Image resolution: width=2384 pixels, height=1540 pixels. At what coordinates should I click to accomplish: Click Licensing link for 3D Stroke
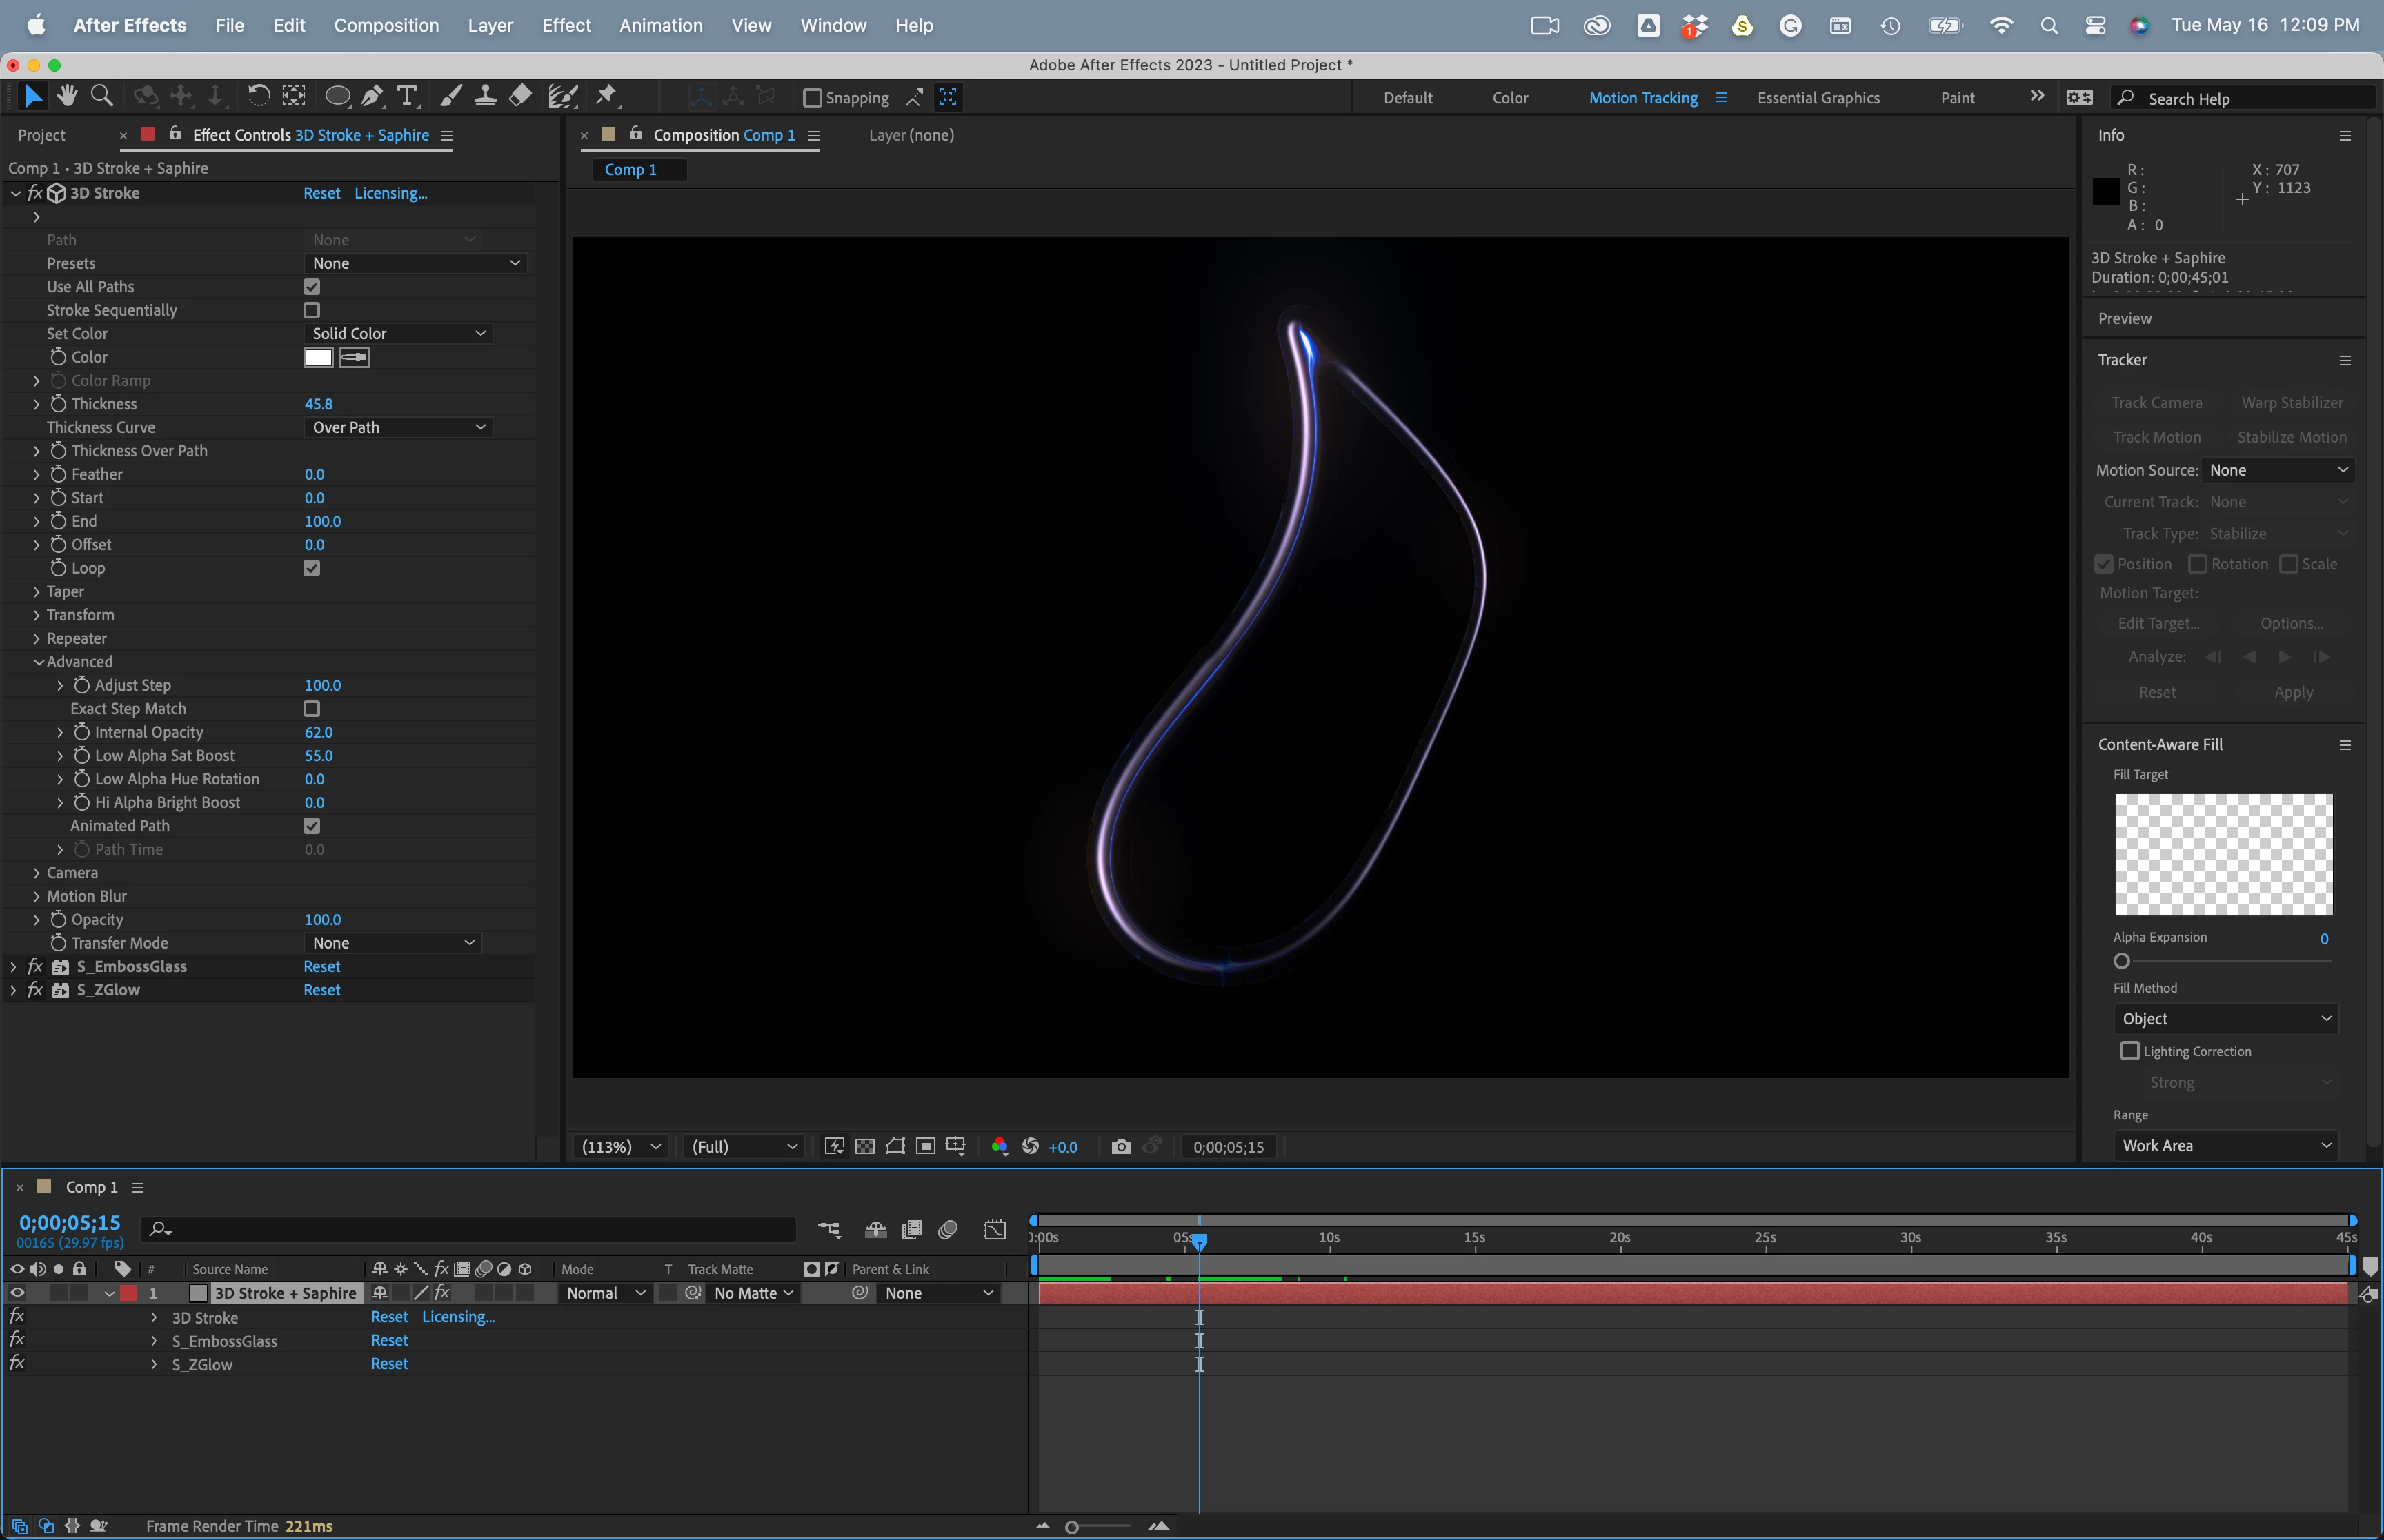tap(390, 193)
